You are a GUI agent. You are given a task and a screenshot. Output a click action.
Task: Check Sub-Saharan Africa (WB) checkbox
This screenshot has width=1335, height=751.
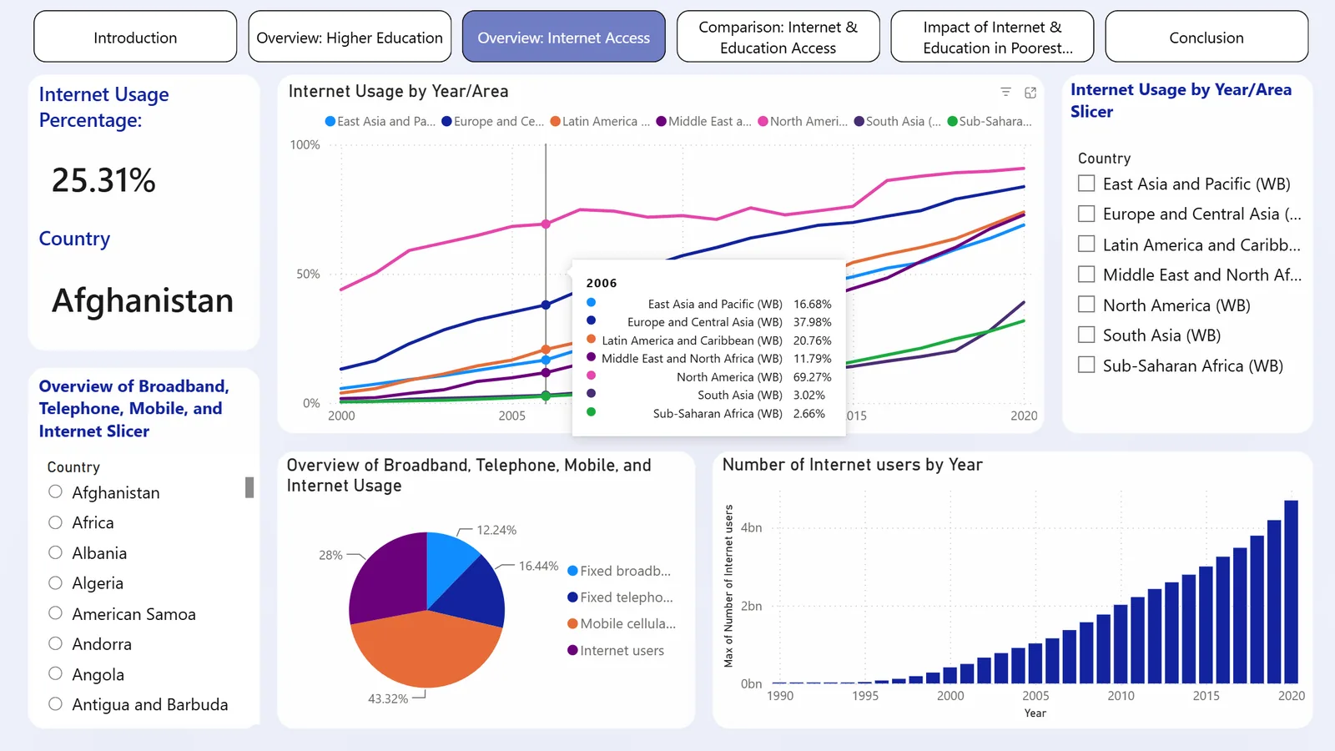tap(1086, 365)
